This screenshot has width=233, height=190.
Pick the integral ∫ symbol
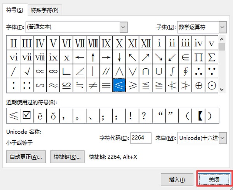tap(172, 71)
